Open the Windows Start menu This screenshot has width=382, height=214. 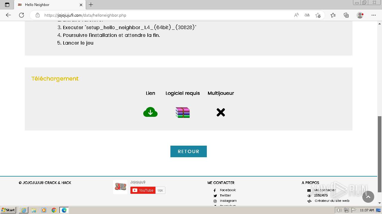(x=8, y=210)
